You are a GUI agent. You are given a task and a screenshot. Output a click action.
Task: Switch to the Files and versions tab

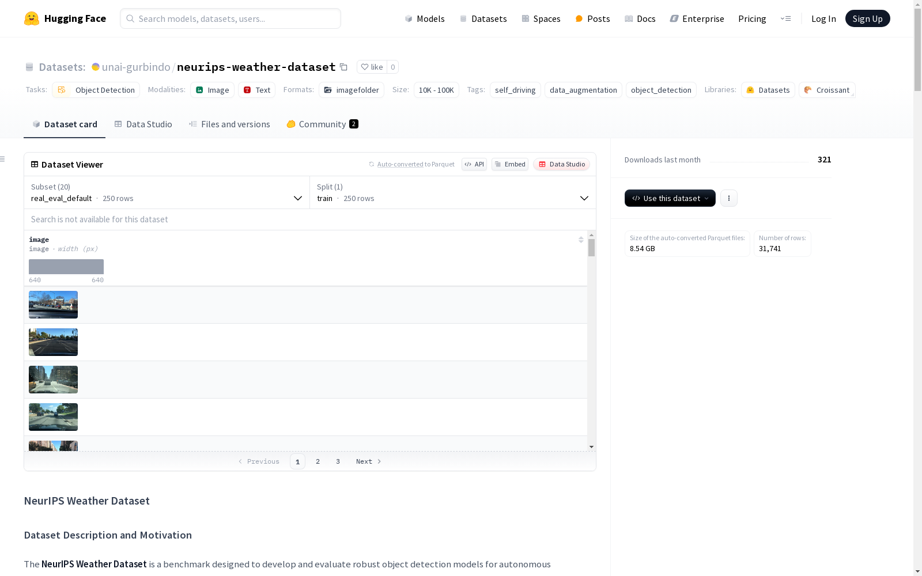(x=229, y=124)
